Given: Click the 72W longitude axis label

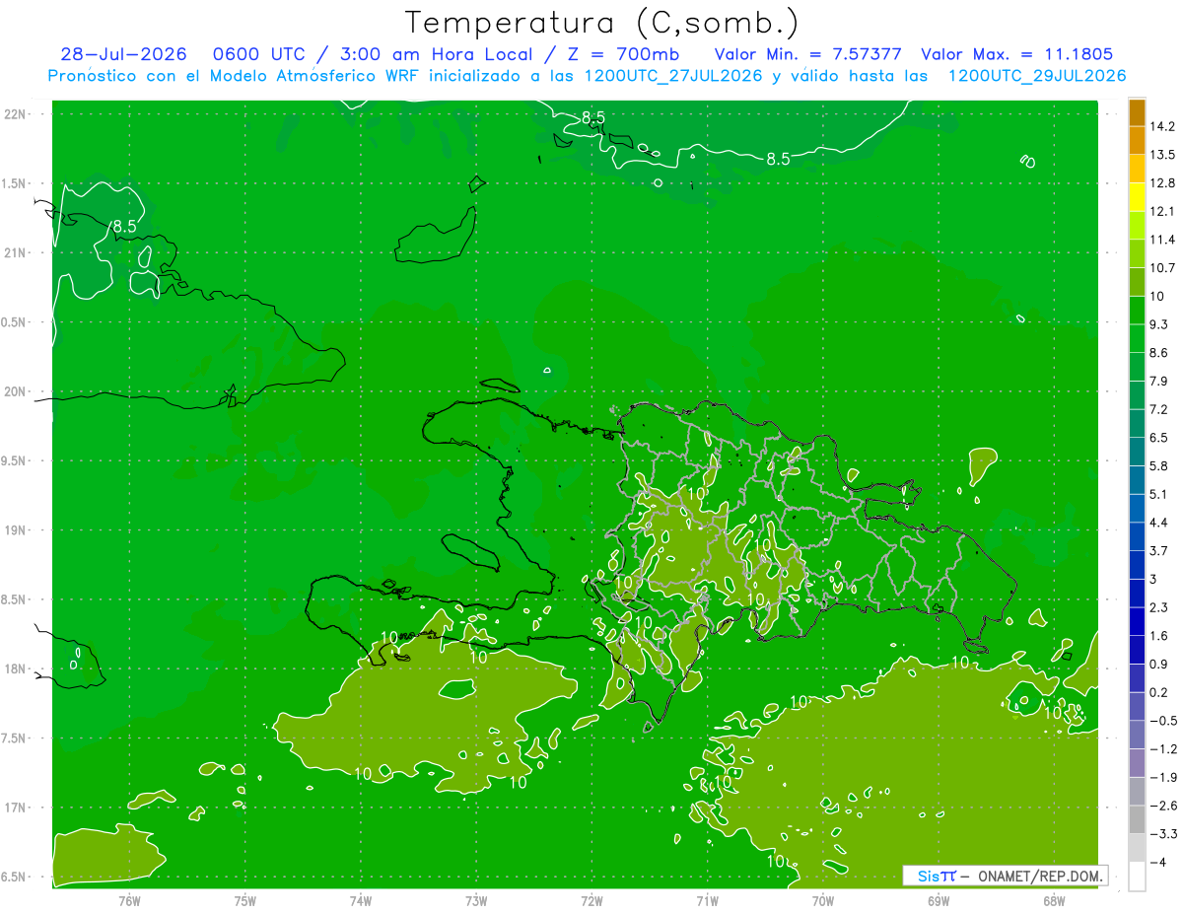Looking at the screenshot, I should (591, 900).
